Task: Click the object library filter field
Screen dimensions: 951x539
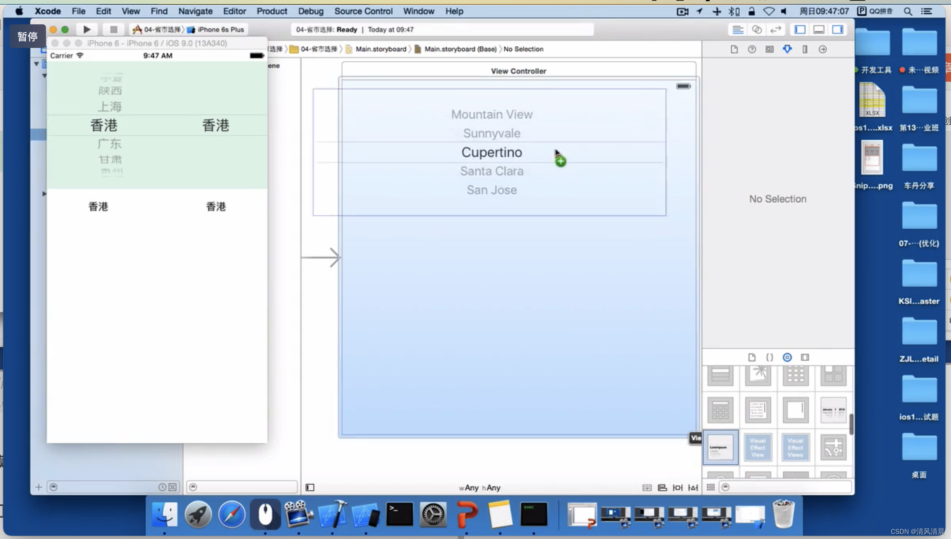Action: (785, 487)
